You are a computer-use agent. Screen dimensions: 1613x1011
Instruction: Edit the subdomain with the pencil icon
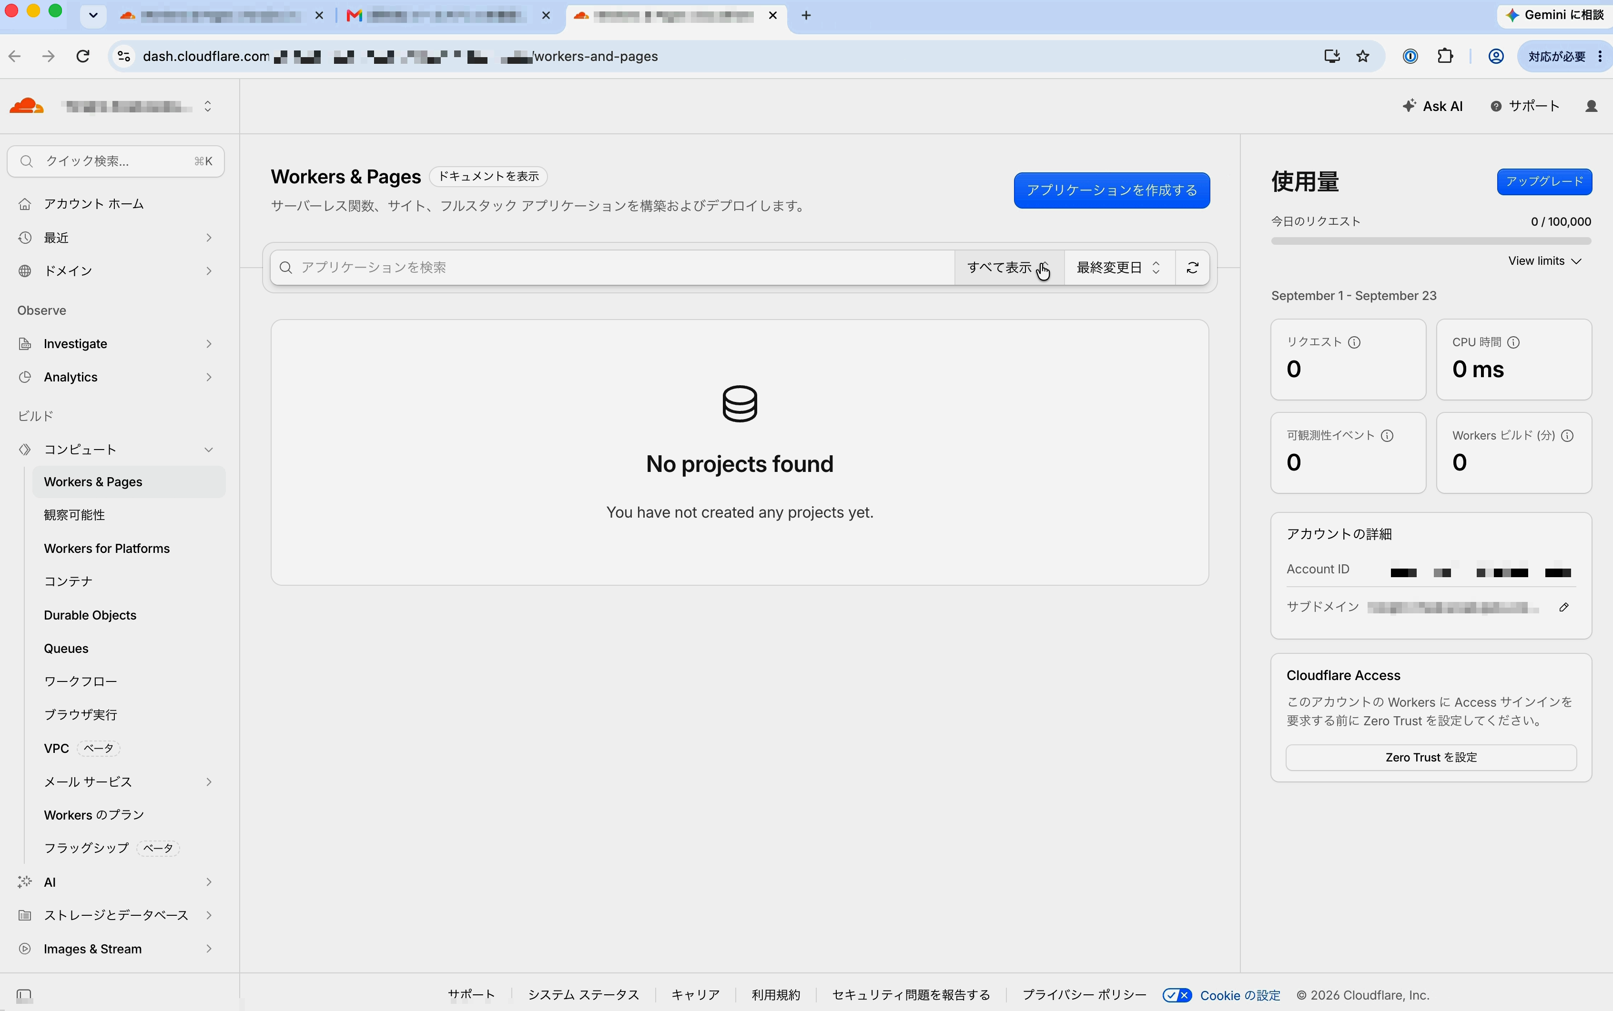click(x=1563, y=607)
